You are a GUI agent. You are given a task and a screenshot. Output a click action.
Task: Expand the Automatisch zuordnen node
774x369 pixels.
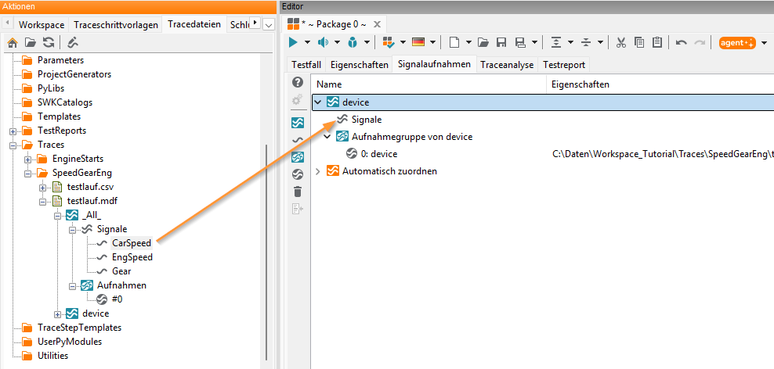coord(318,171)
